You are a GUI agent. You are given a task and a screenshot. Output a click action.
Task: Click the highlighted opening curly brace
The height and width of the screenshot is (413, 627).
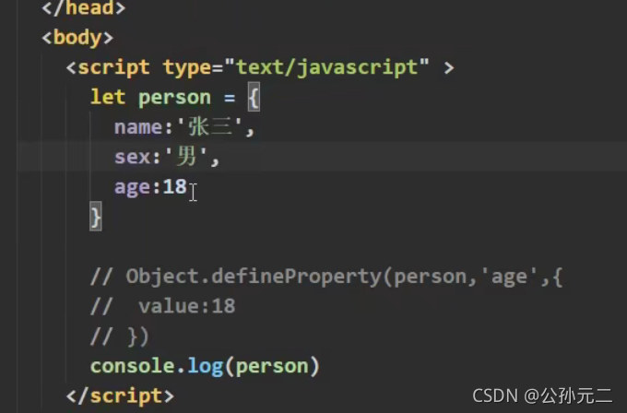coord(254,97)
